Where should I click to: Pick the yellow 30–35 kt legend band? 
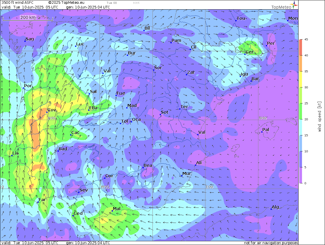(301, 79)
